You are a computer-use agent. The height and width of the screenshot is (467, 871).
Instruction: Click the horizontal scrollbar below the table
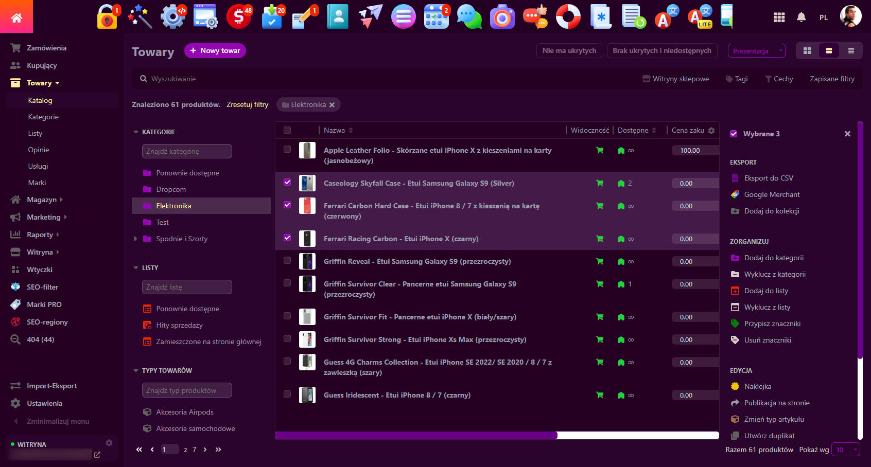[x=416, y=436]
